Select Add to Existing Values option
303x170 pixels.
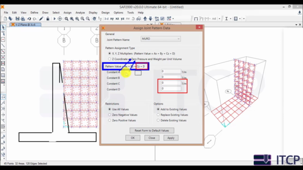click(158, 109)
